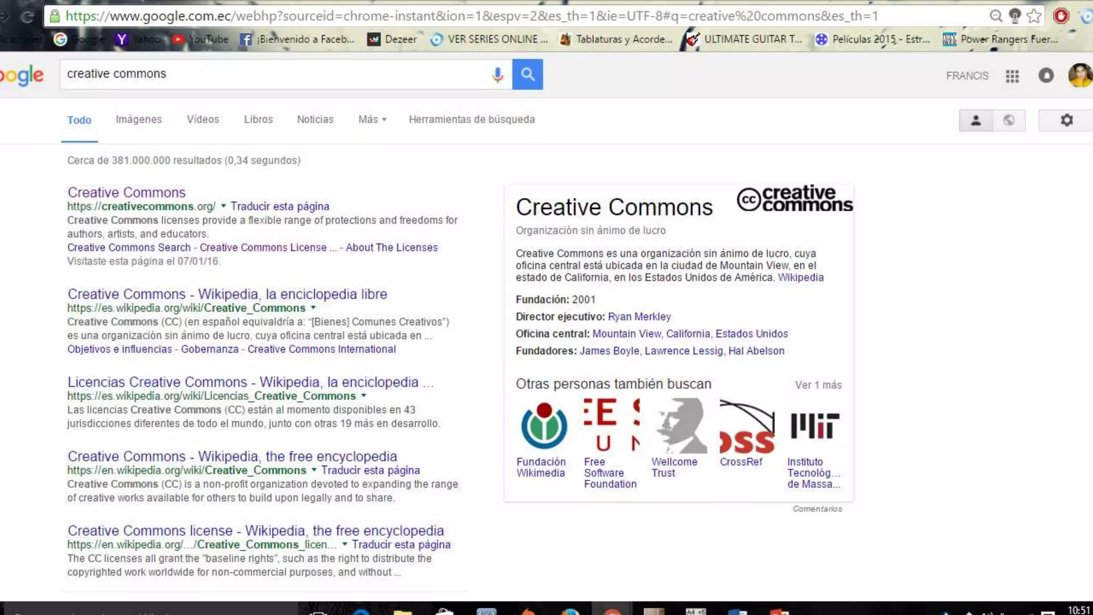Click the blue search magnifier button
The image size is (1093, 615).
pos(527,74)
